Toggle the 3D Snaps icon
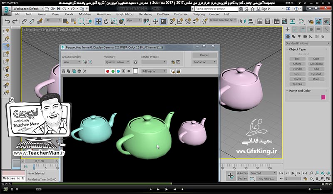The height and width of the screenshot is (194, 333). click(x=172, y=21)
